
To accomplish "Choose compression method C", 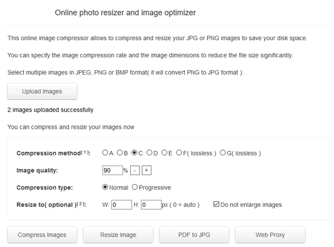I will coord(134,153).
